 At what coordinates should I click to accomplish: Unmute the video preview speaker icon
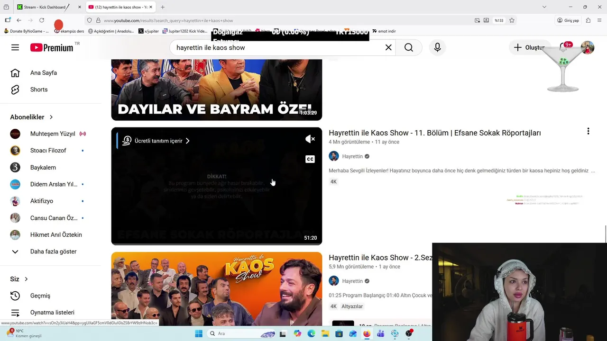[x=310, y=139]
